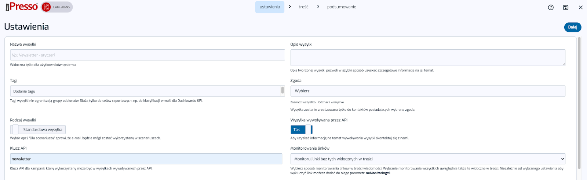Switch to the treść step
The image size is (587, 180).
[x=303, y=7]
